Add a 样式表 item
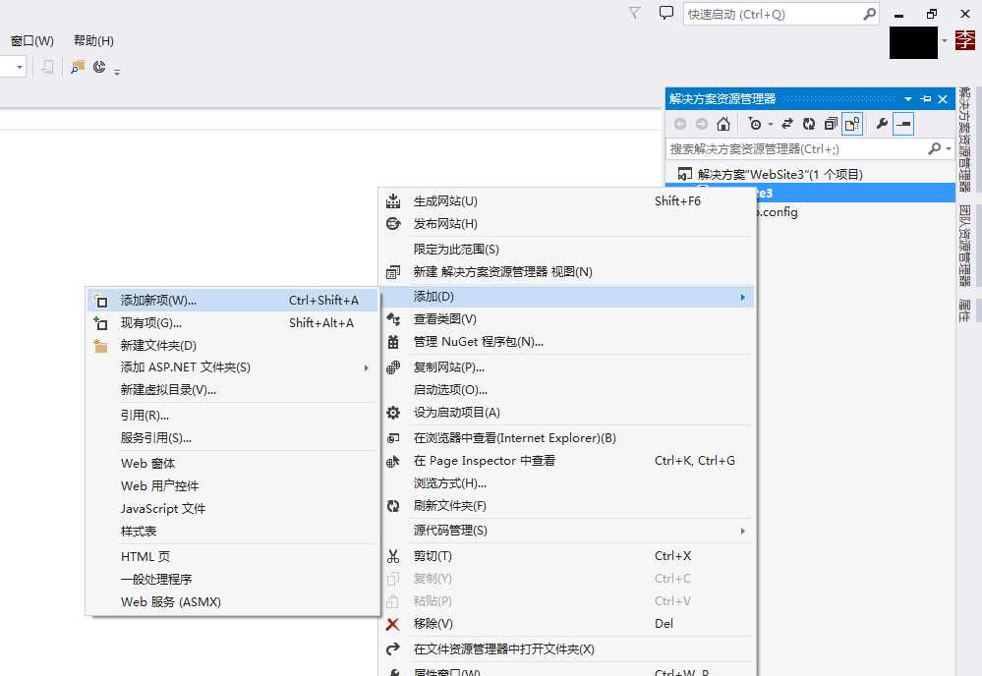 coord(233,532)
